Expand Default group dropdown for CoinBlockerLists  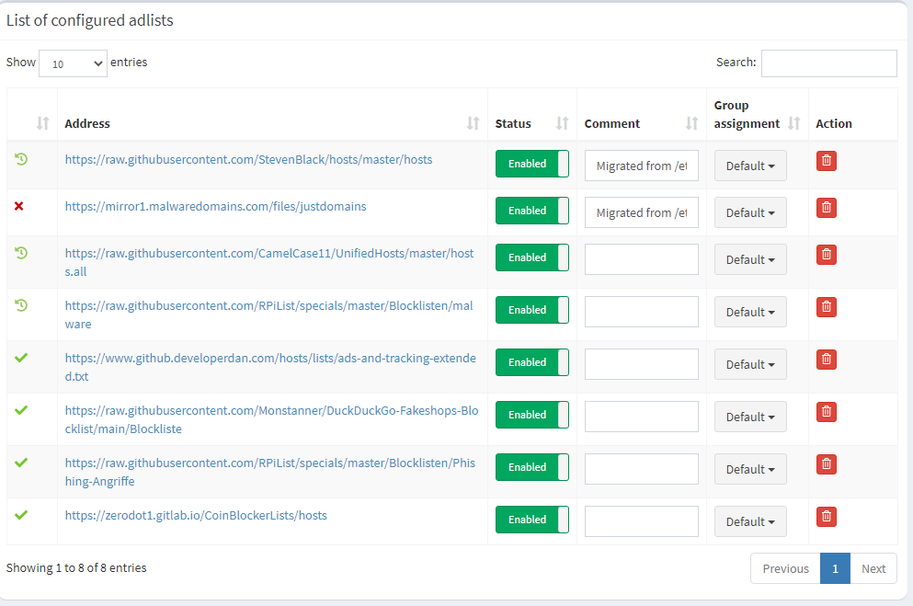point(750,521)
